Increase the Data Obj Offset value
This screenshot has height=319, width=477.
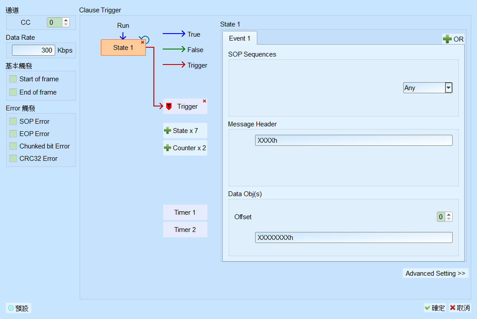tap(449, 215)
